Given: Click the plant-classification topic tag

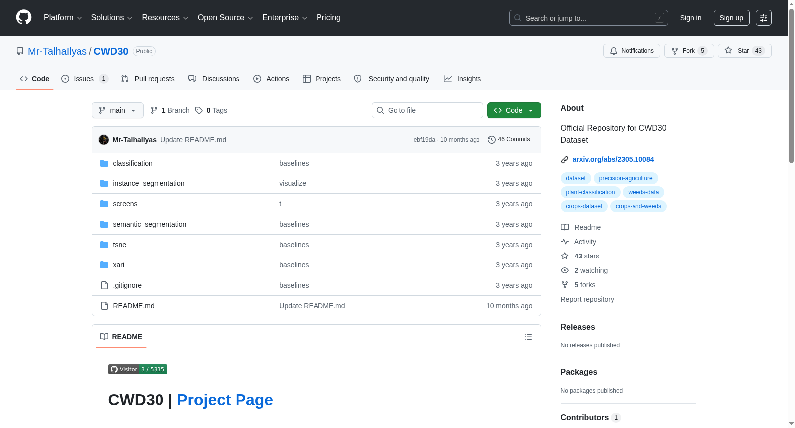Looking at the screenshot, I should [x=590, y=192].
